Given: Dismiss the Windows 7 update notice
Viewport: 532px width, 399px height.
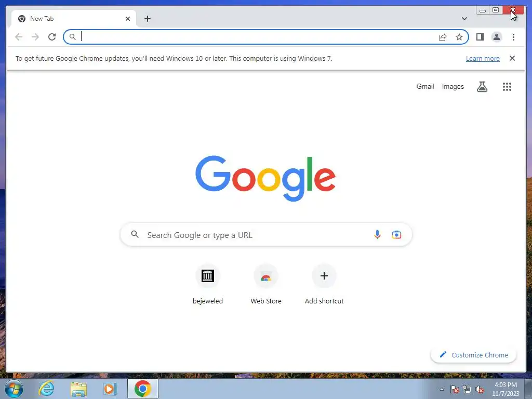Looking at the screenshot, I should (512, 58).
